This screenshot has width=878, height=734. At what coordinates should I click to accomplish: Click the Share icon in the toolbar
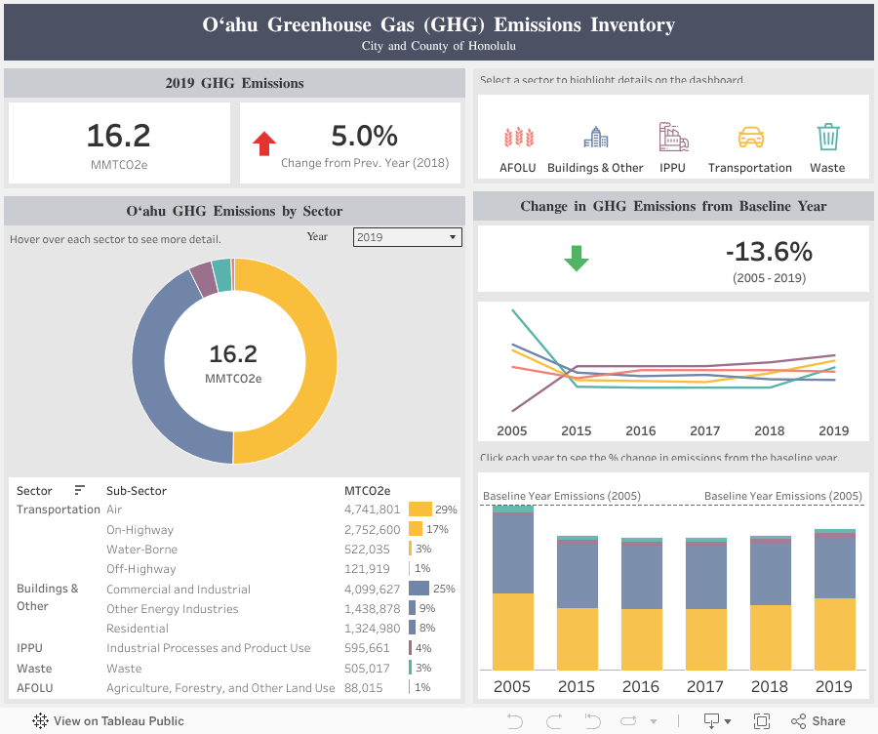[818, 721]
